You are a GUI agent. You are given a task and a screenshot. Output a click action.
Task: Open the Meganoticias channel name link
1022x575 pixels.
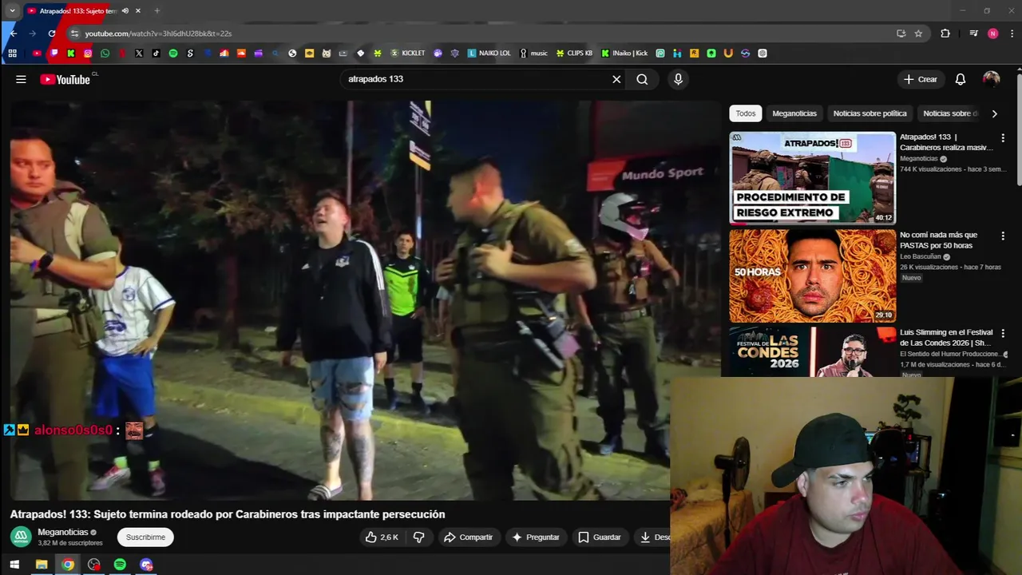point(63,532)
